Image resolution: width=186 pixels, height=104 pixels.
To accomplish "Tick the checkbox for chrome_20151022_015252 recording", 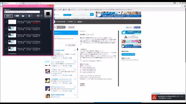I will [x=6, y=29].
